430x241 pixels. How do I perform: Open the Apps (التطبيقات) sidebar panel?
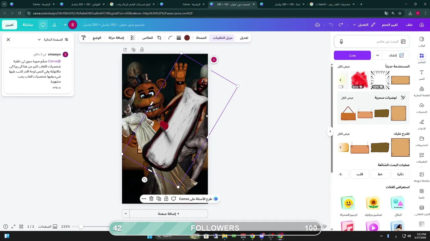[422, 157]
